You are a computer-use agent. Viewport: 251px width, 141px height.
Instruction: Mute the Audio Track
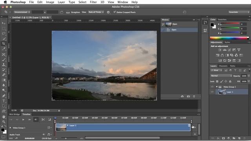(44, 134)
